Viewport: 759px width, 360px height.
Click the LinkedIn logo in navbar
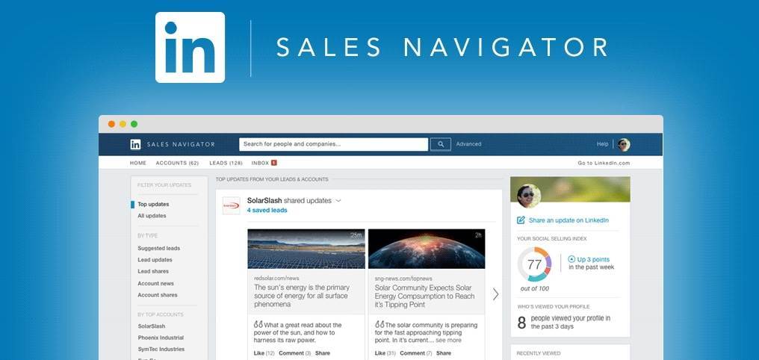[135, 144]
